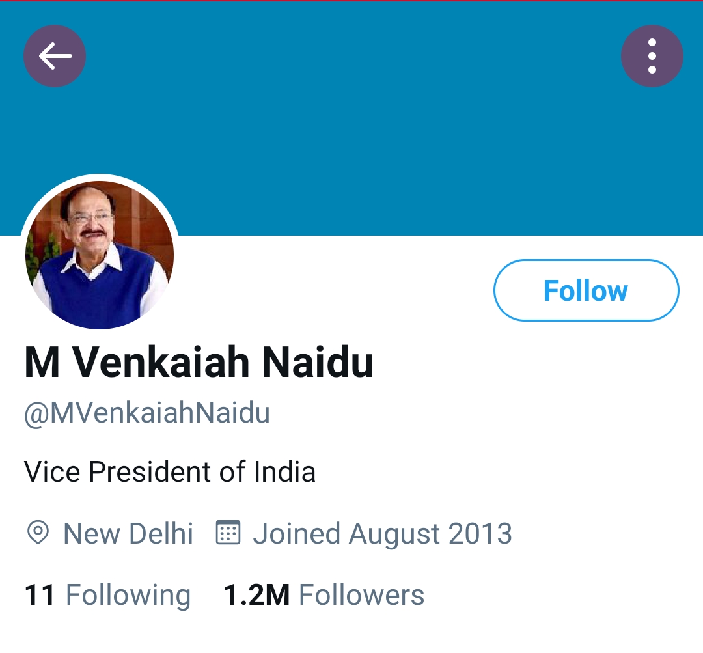Tap the profile name M Venkaiah Naidu
Screen dimensions: 703x653
click(199, 363)
